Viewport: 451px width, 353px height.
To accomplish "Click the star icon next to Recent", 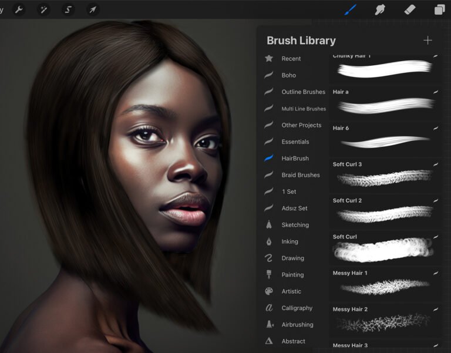I will click(269, 58).
